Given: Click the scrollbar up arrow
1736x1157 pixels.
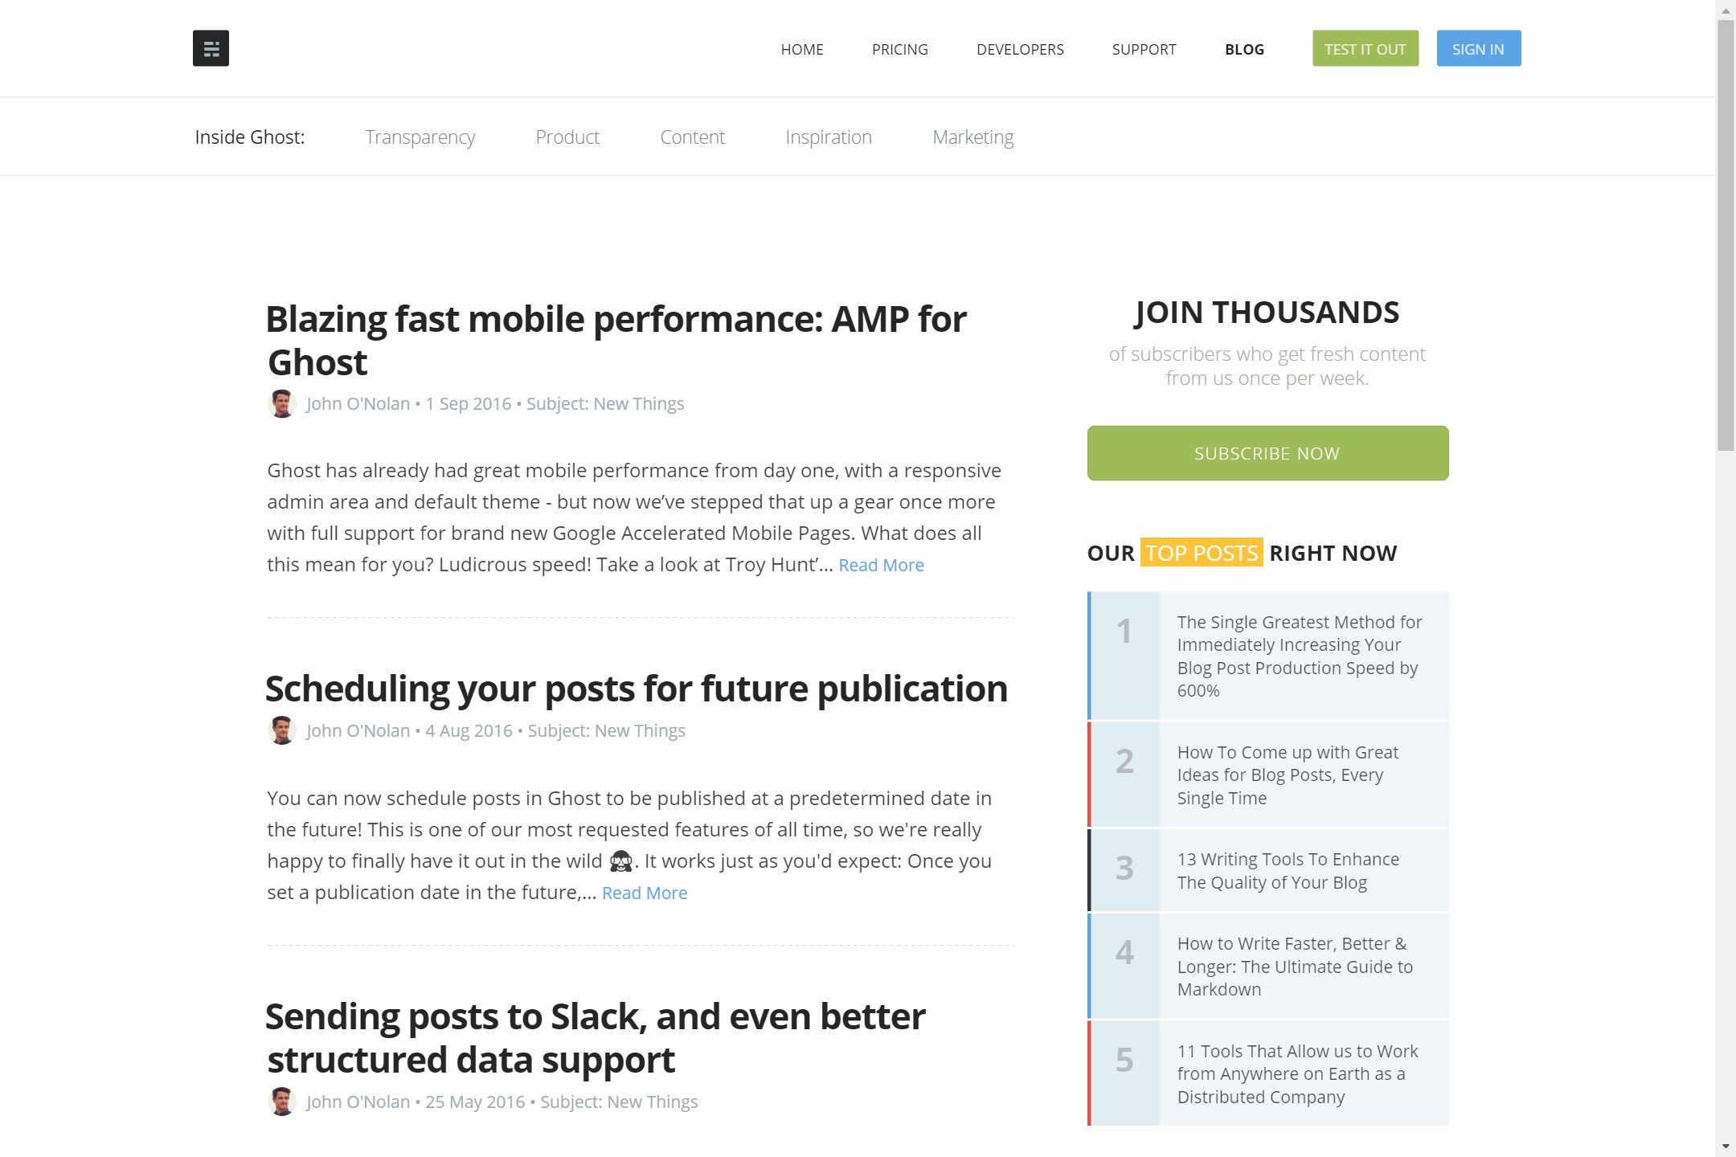Looking at the screenshot, I should [1726, 10].
